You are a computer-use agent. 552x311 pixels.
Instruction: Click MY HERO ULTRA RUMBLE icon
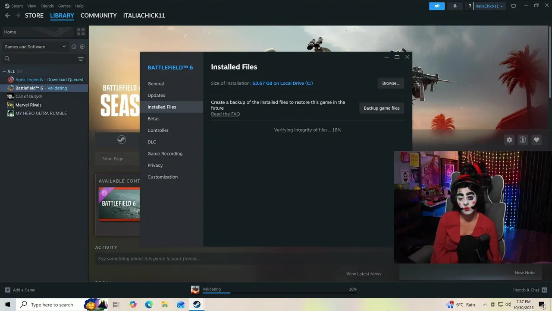tap(11, 113)
